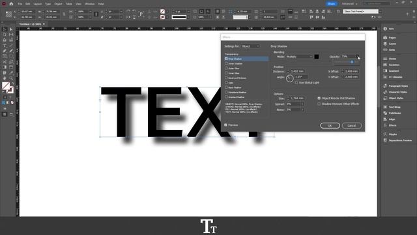
Task: Open the Info panel
Action: [x=388, y=29]
